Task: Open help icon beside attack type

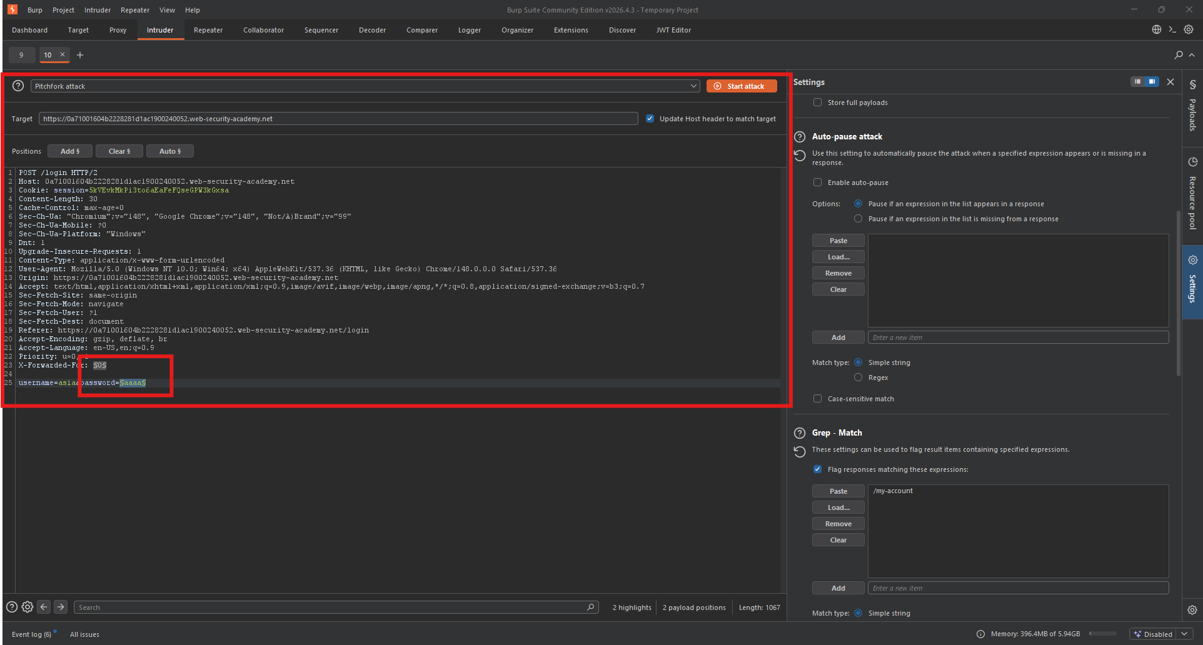Action: (x=18, y=86)
